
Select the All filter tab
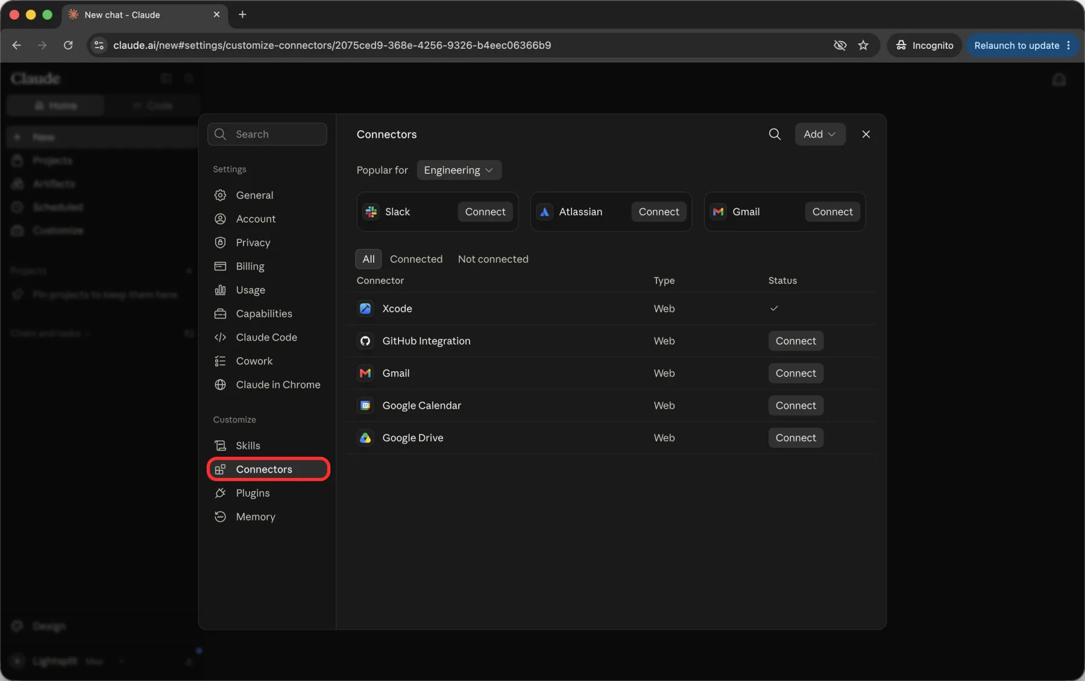tap(368, 259)
